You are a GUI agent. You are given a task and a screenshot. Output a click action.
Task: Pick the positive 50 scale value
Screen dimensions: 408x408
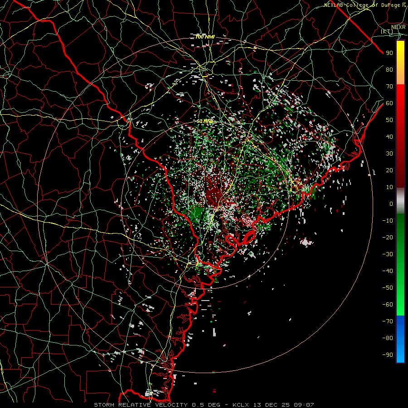pos(389,120)
